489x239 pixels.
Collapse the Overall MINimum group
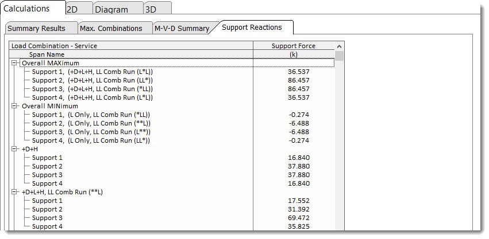(14, 106)
